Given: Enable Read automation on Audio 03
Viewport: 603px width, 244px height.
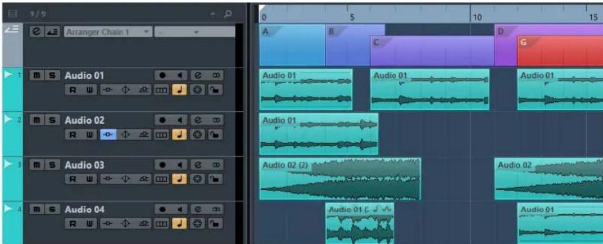Looking at the screenshot, I should click(74, 179).
